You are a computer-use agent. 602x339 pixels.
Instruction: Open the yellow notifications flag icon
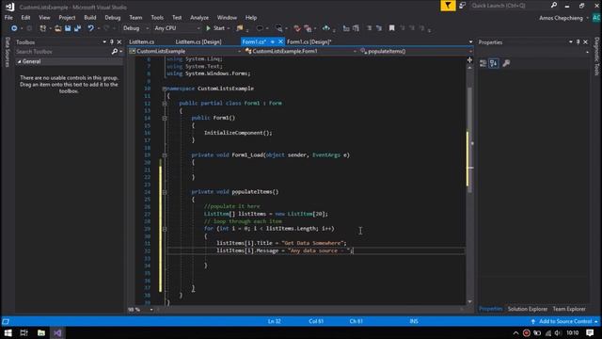point(448,6)
